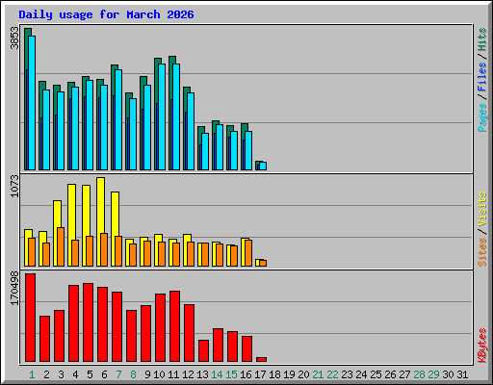Click the blue Files legend label

click(x=481, y=77)
